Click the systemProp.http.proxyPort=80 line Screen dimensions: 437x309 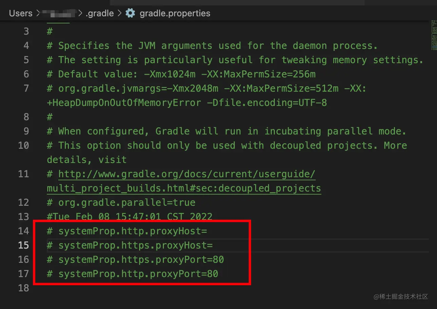(x=138, y=274)
